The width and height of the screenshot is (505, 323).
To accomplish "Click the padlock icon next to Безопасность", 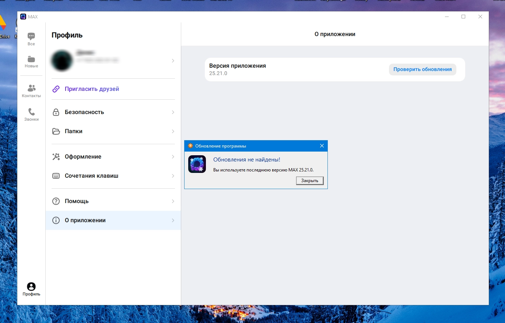I will 56,112.
